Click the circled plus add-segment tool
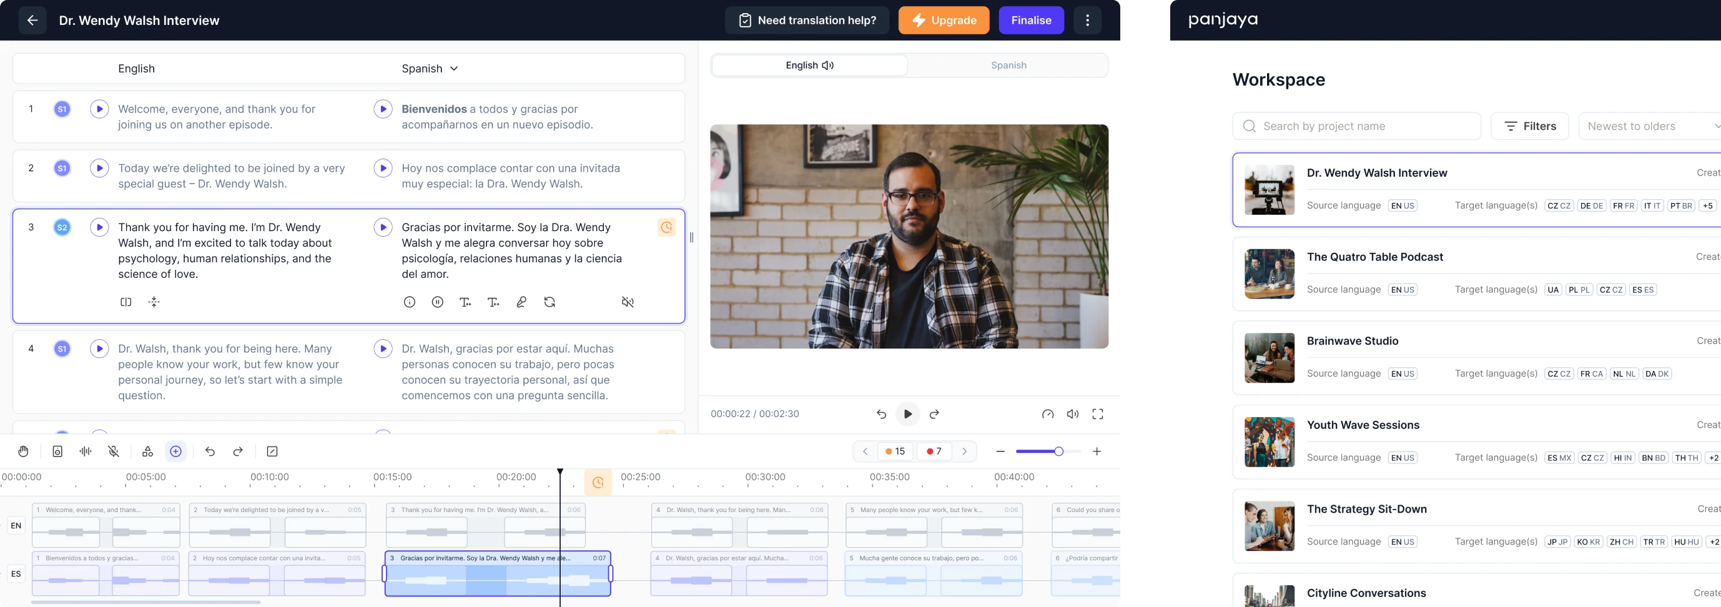1721x607 pixels. tap(175, 452)
